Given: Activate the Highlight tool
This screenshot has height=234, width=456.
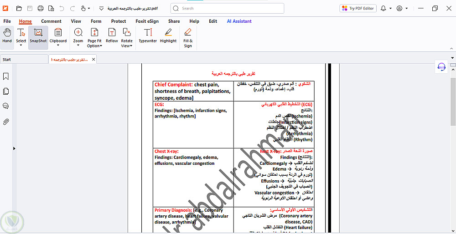Looking at the screenshot, I should pos(168,36).
